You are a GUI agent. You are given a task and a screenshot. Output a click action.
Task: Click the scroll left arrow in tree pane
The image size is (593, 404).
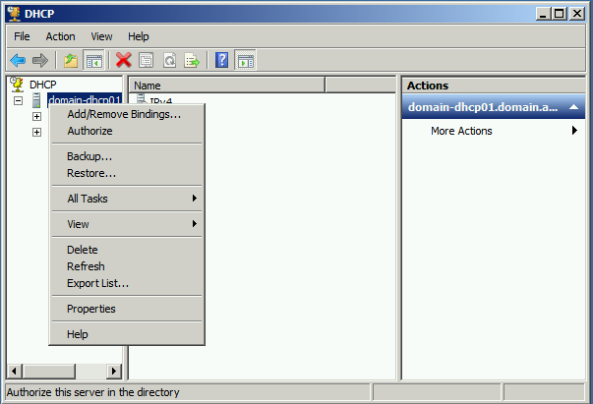[x=14, y=371]
